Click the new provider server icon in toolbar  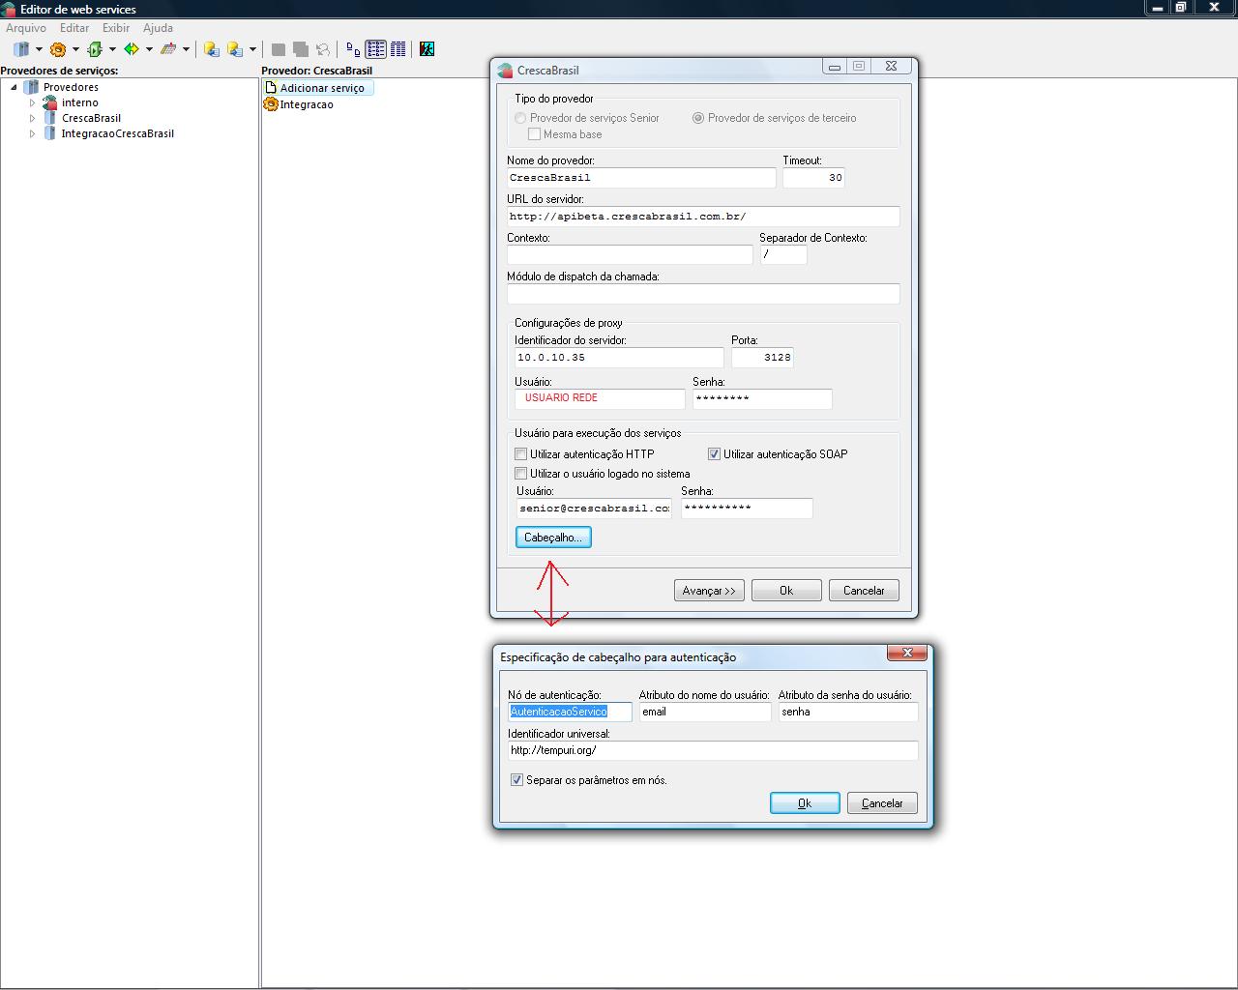(21, 49)
